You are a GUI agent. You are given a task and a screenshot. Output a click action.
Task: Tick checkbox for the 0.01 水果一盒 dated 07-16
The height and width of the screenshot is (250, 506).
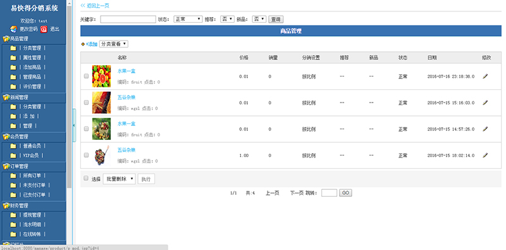click(x=86, y=76)
